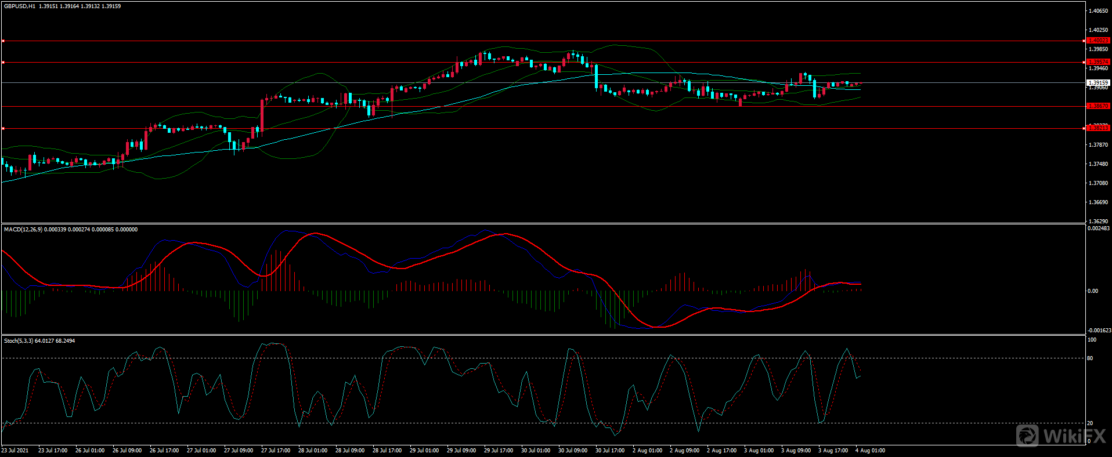Screen dimensions: 1112x457
Task: Select the red 1.39574 price level tag
Action: (1097, 62)
